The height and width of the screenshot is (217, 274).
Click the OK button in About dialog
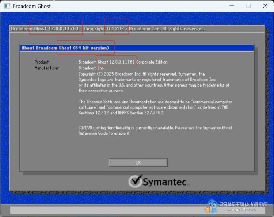point(138,163)
